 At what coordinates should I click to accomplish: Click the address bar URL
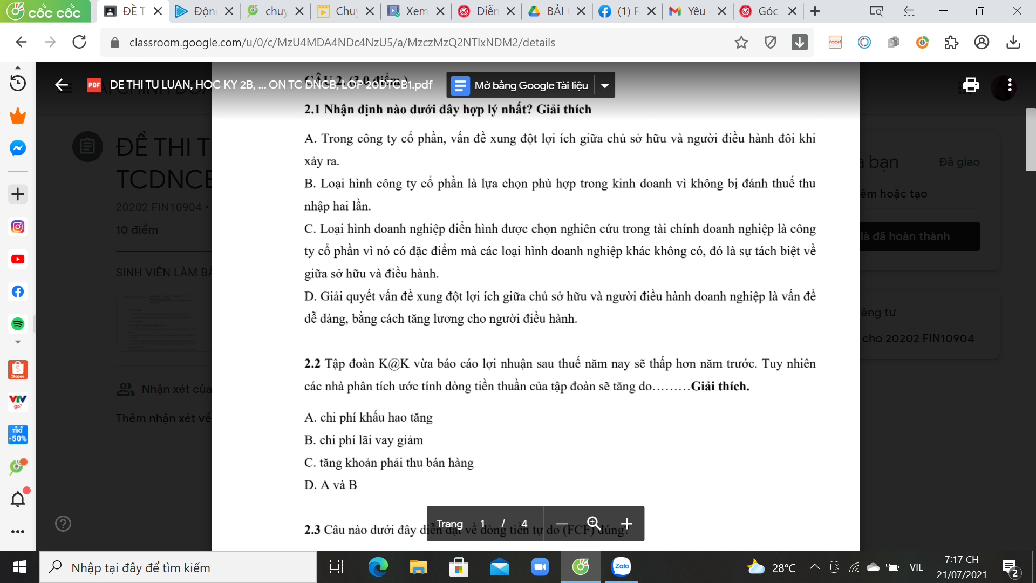[x=342, y=43]
